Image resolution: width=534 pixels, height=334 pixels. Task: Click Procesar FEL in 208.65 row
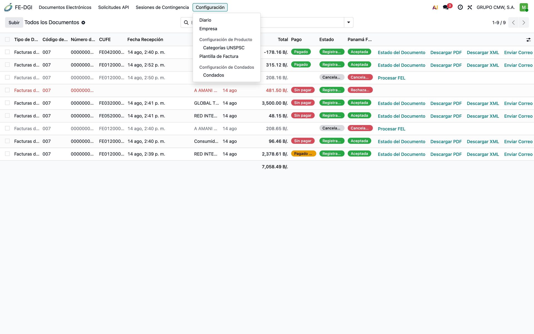point(391,129)
